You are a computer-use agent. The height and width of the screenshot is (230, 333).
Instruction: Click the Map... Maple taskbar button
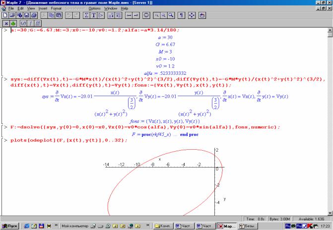[226, 226]
